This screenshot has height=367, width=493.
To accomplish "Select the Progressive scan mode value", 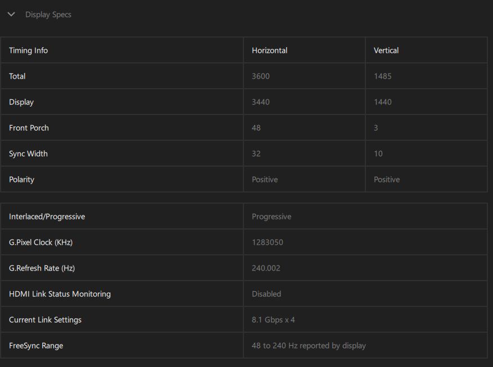I will pyautogui.click(x=272, y=217).
